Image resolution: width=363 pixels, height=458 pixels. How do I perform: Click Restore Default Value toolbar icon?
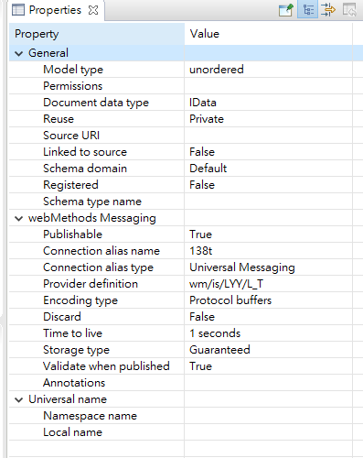point(349,9)
